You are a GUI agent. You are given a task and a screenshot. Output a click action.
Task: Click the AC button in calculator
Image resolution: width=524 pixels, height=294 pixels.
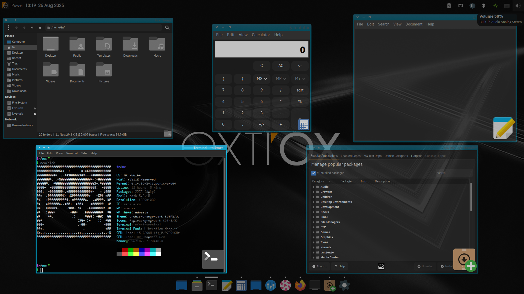[x=281, y=66]
